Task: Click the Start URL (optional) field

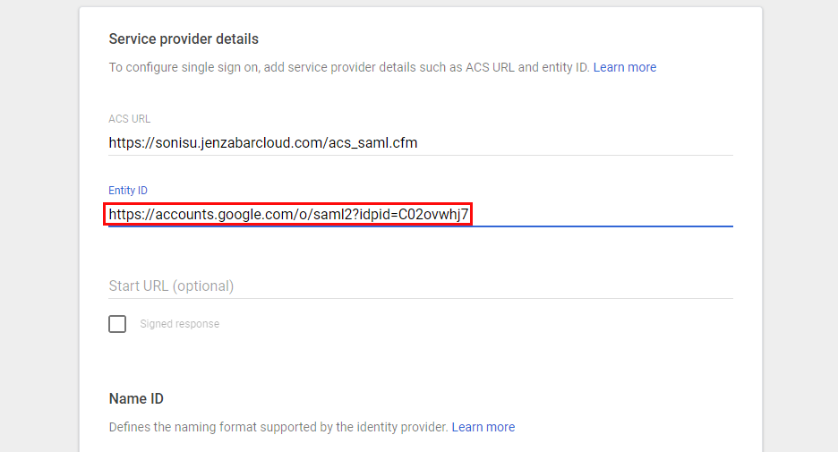Action: point(421,286)
